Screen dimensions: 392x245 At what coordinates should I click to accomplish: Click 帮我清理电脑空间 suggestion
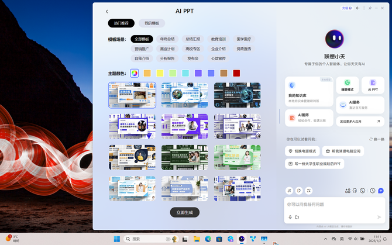coord(343,151)
